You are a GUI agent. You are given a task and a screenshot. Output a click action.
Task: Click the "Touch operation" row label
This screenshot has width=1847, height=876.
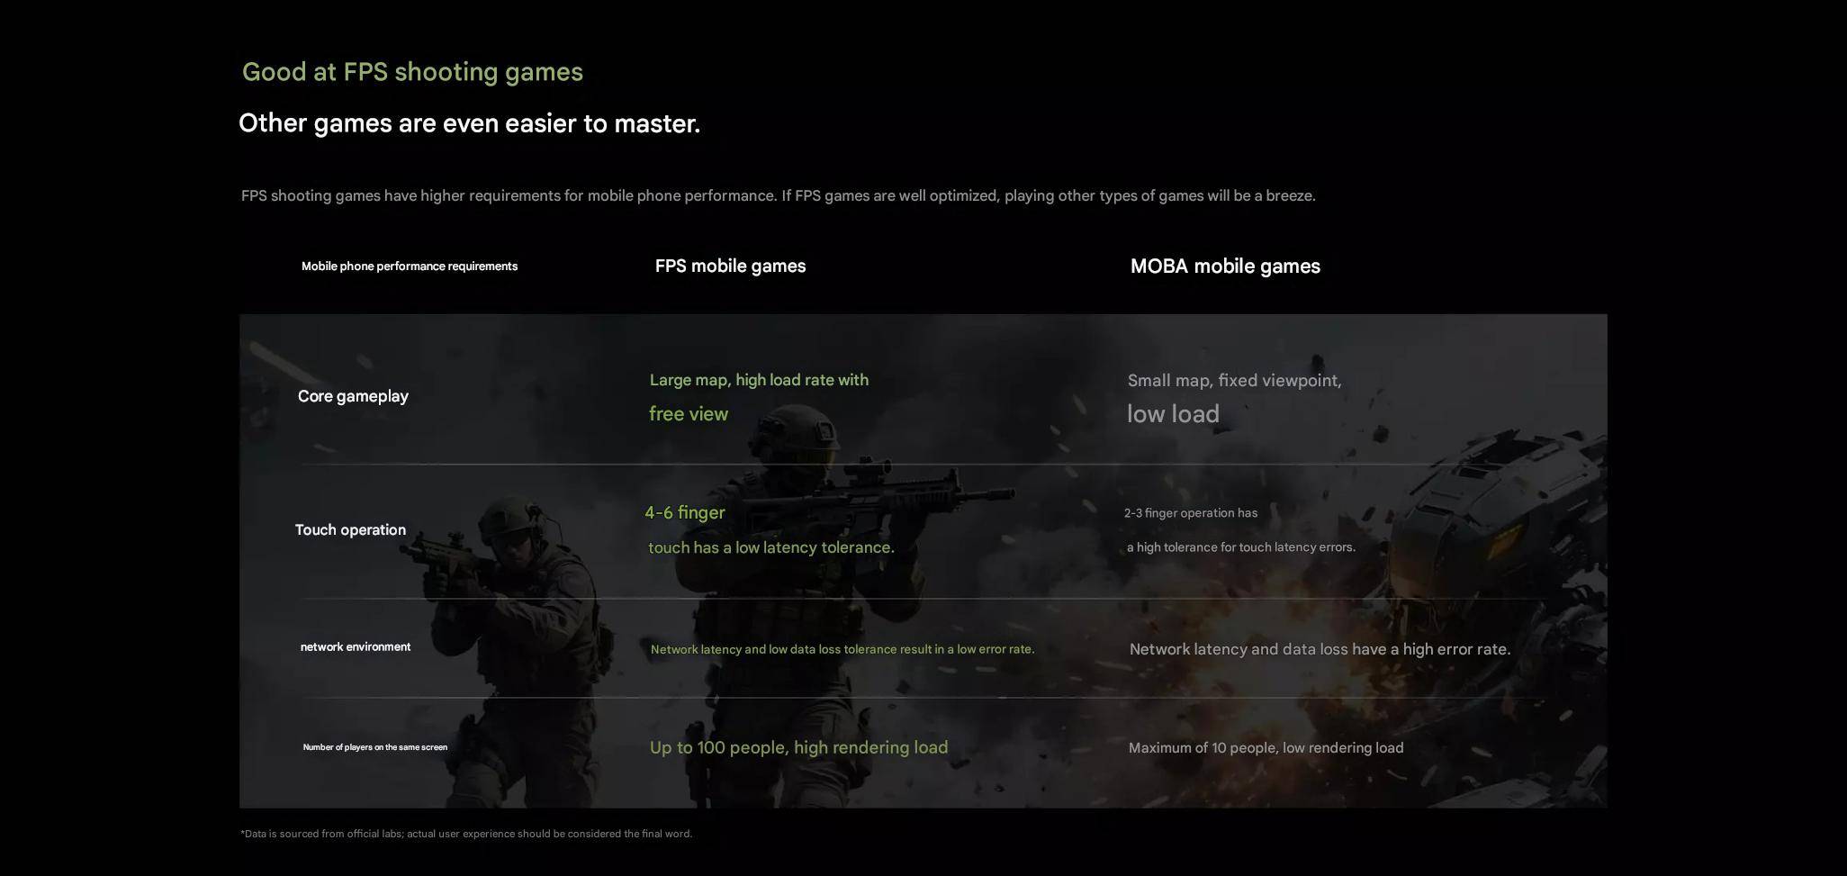[350, 530]
